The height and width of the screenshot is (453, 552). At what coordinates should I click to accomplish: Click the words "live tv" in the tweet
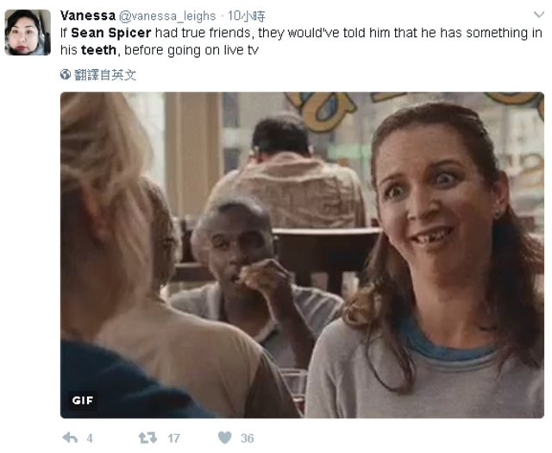241,50
